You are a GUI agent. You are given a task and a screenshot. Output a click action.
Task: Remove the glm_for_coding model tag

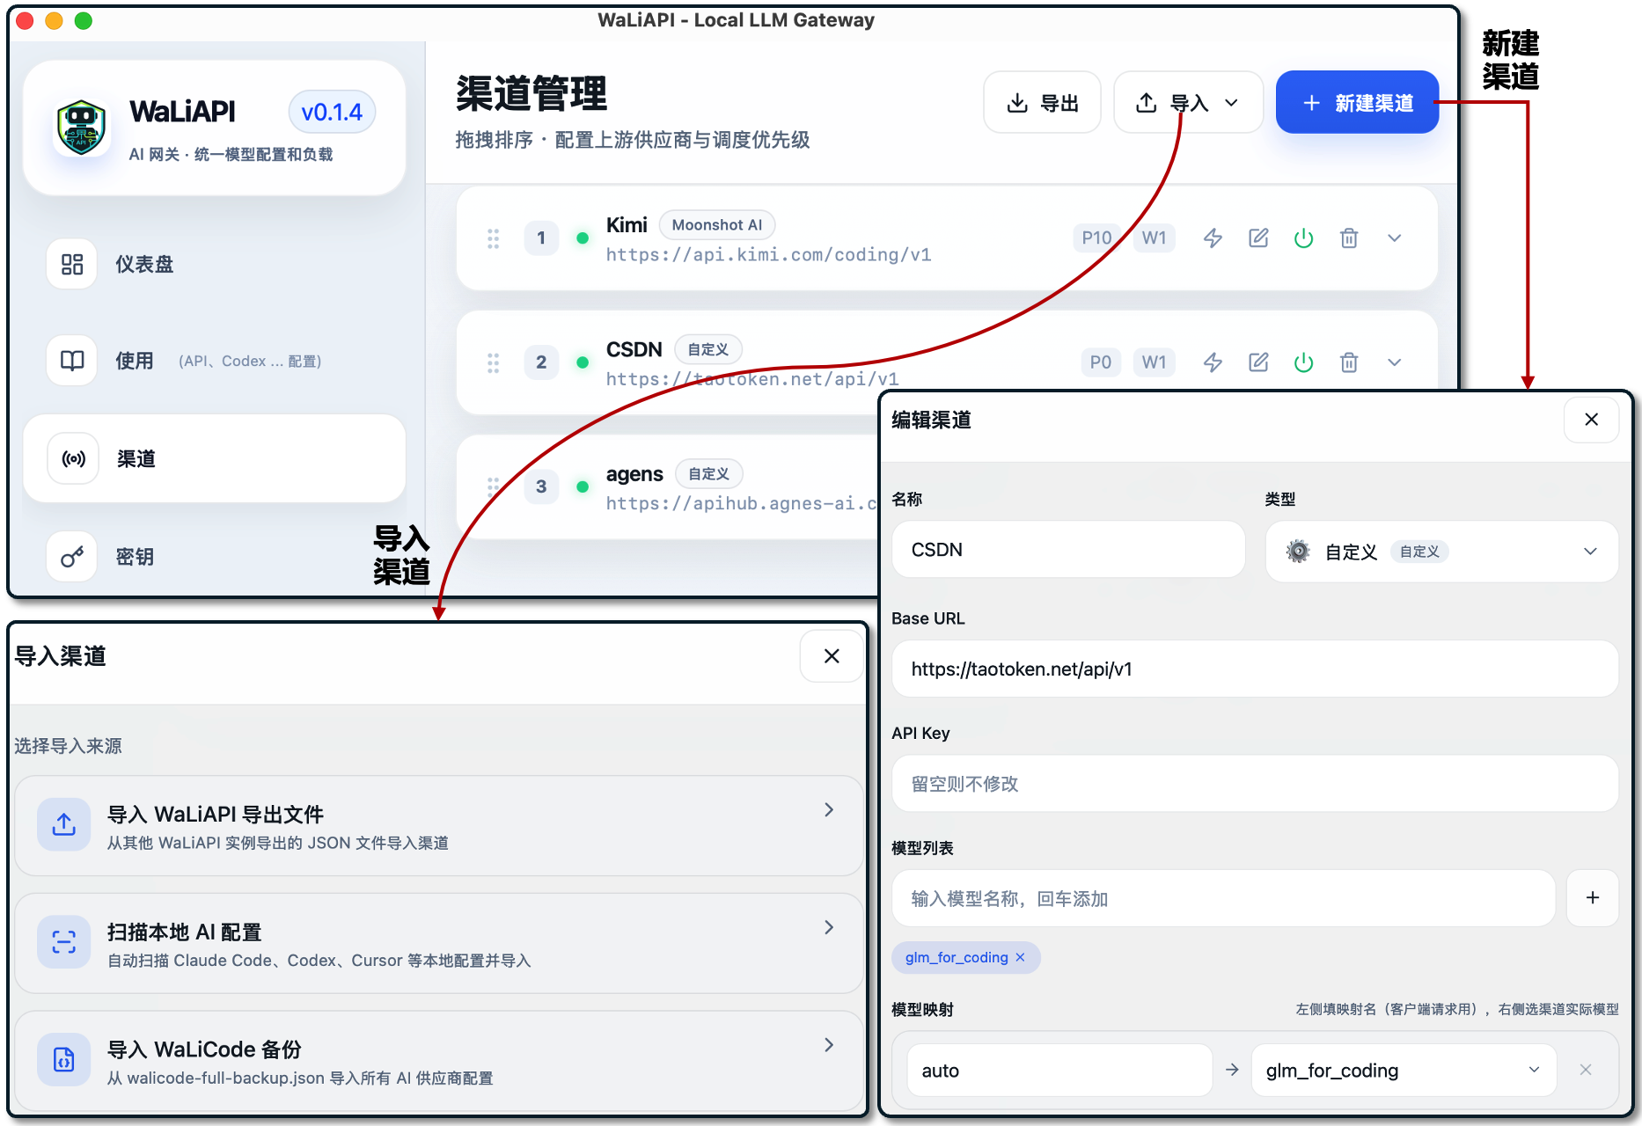click(x=1021, y=957)
